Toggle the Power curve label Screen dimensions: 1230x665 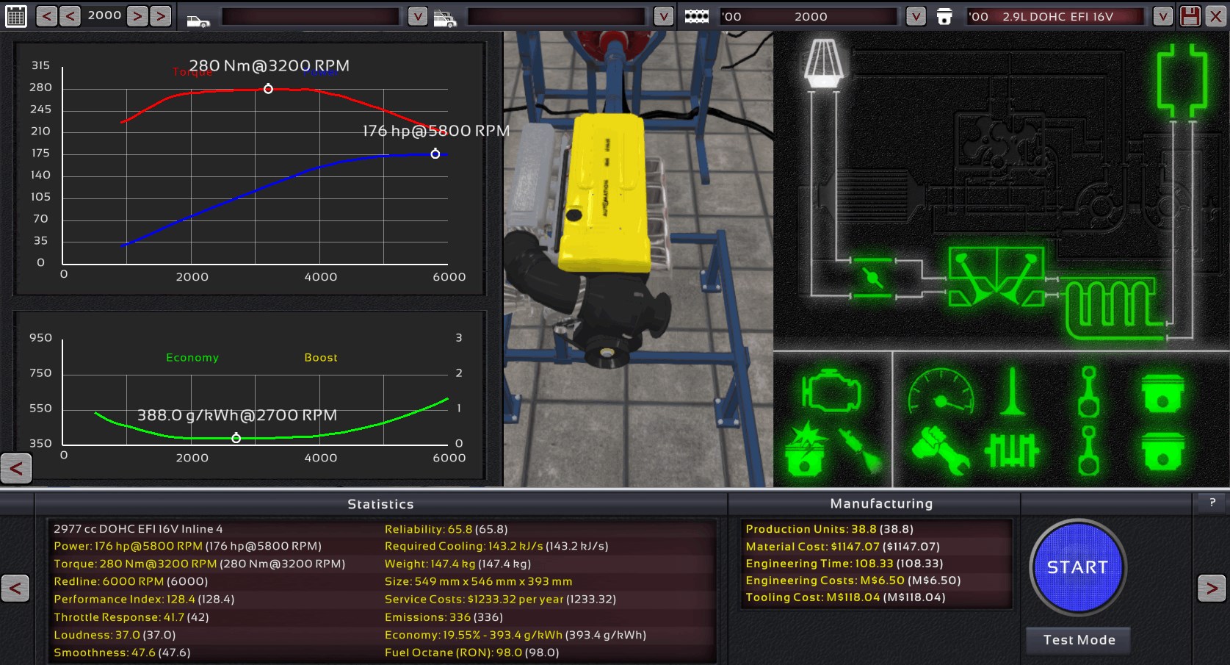click(x=321, y=71)
